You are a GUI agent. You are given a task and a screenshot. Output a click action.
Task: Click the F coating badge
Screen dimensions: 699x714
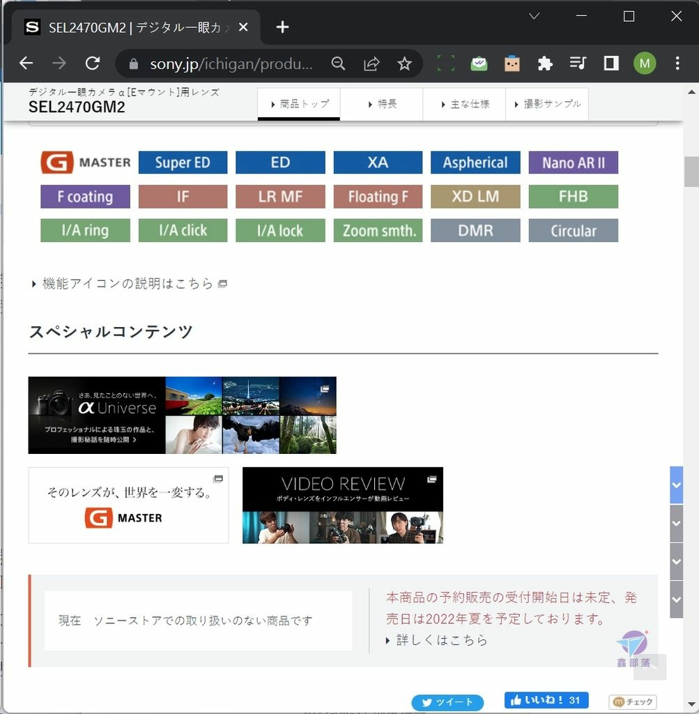click(x=86, y=196)
